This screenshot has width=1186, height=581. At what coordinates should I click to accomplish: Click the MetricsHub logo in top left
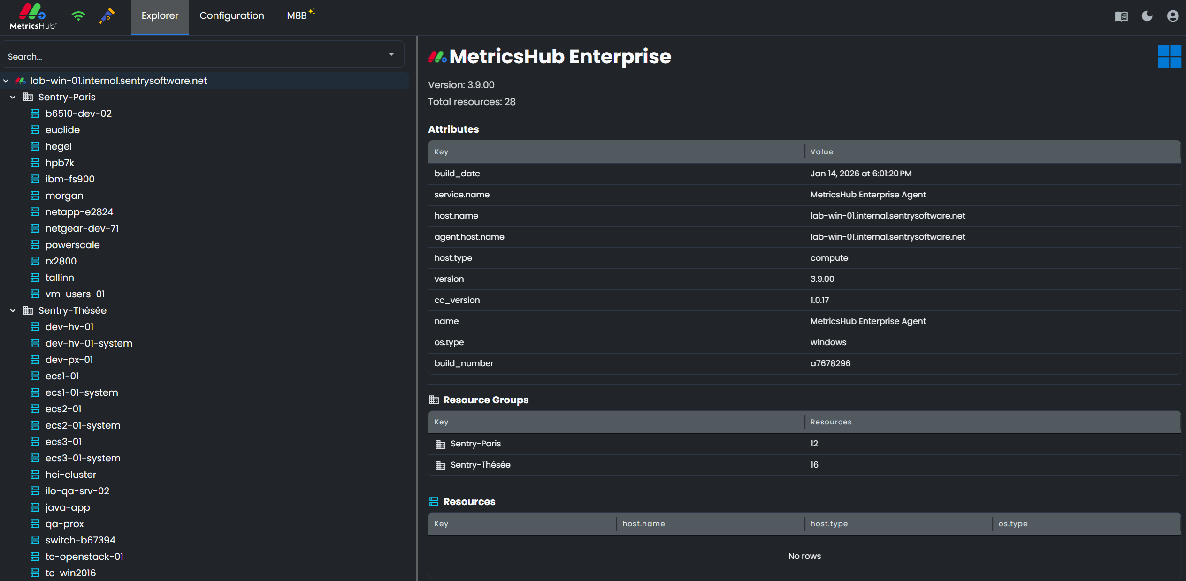click(x=31, y=15)
